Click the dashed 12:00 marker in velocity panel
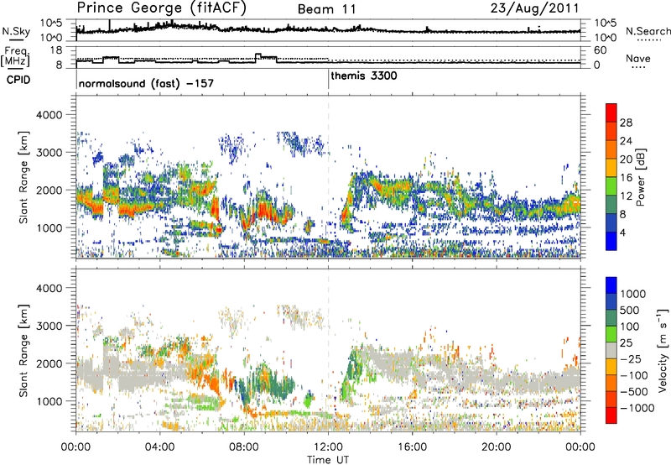 tap(328, 350)
